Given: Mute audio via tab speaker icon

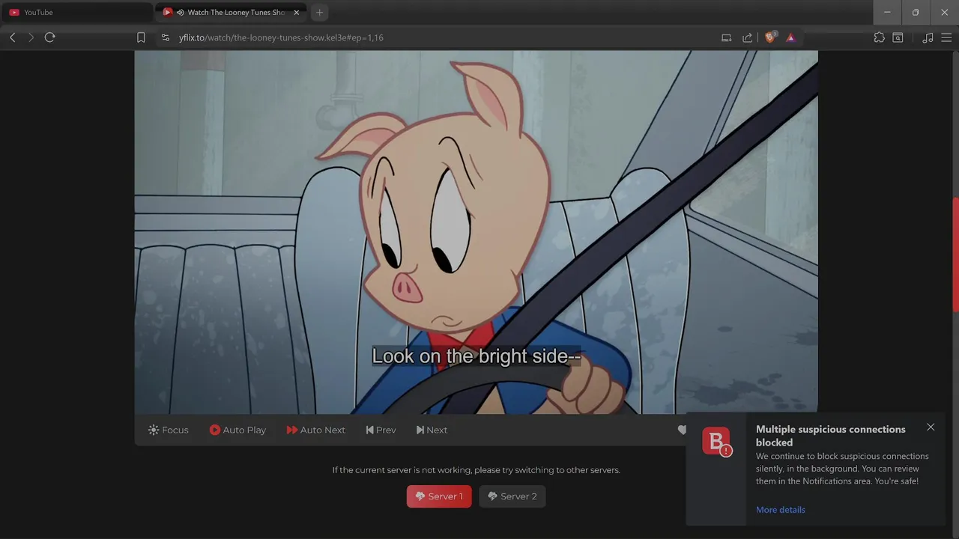Looking at the screenshot, I should coord(181,13).
